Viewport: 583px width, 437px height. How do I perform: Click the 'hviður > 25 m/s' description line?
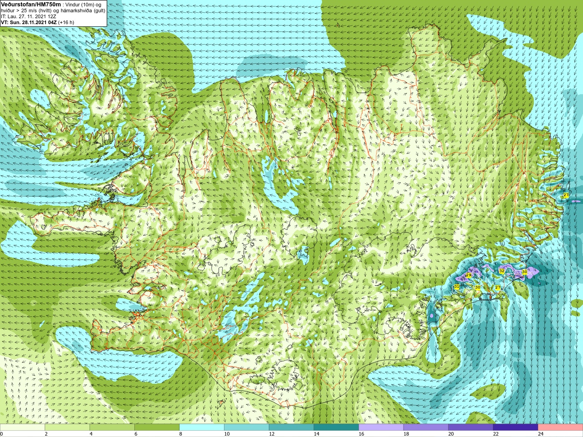pos(53,10)
